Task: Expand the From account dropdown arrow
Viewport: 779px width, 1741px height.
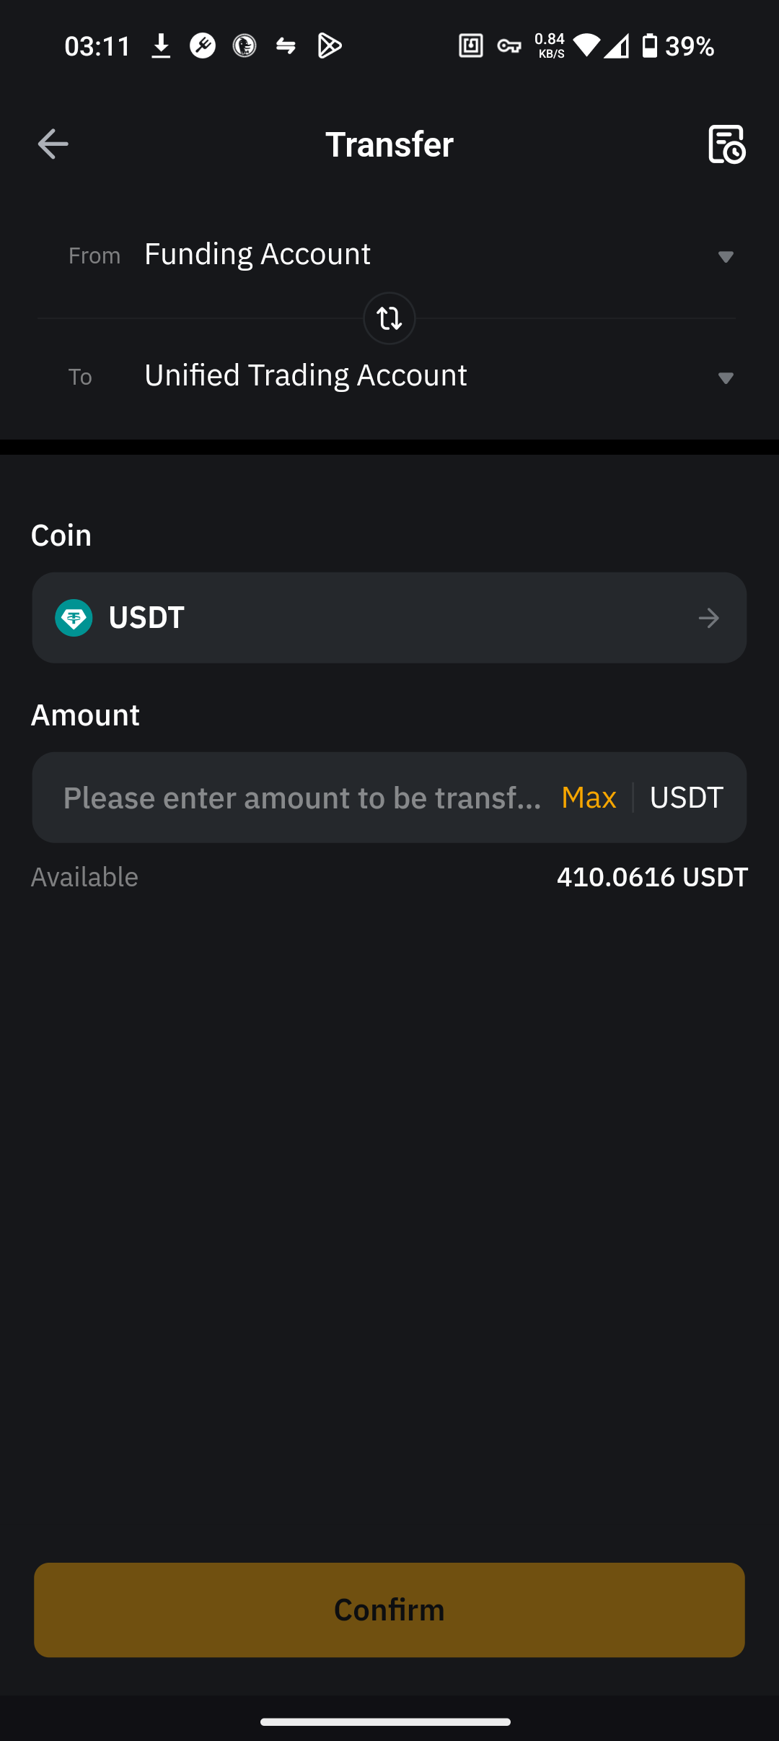Action: click(x=726, y=256)
